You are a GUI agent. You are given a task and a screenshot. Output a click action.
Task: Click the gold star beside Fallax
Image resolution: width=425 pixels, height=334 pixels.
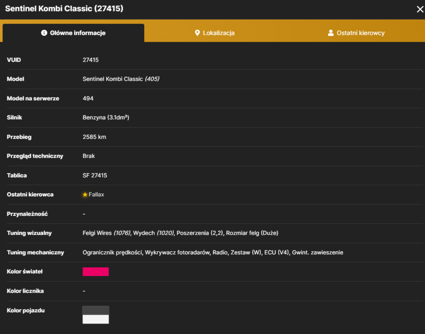[85, 195]
